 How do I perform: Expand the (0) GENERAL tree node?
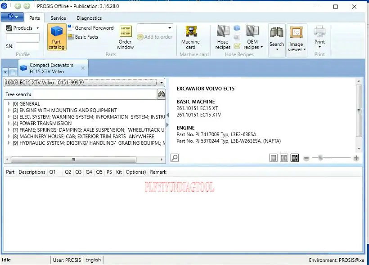point(9,103)
